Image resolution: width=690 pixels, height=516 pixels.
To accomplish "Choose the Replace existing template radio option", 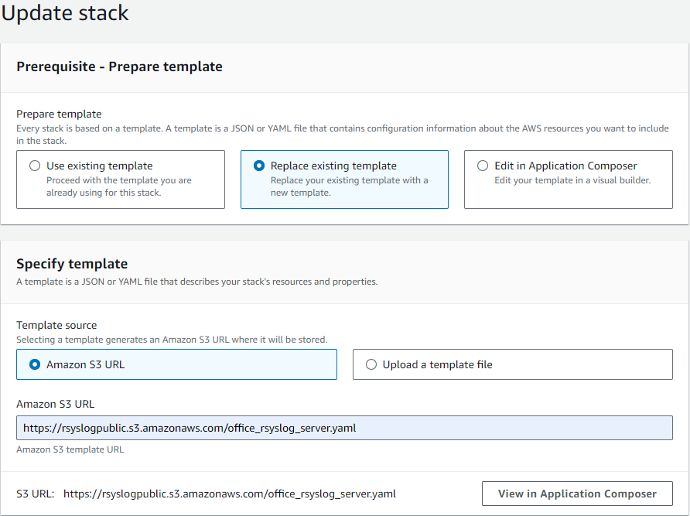I will coord(259,166).
